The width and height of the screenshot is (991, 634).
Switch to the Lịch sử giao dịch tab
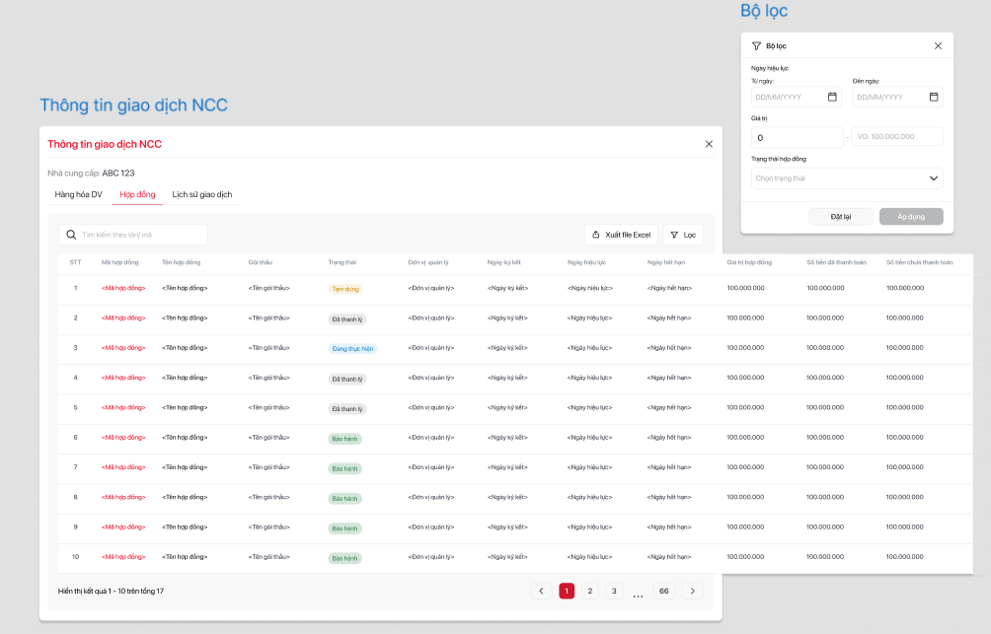pos(202,194)
